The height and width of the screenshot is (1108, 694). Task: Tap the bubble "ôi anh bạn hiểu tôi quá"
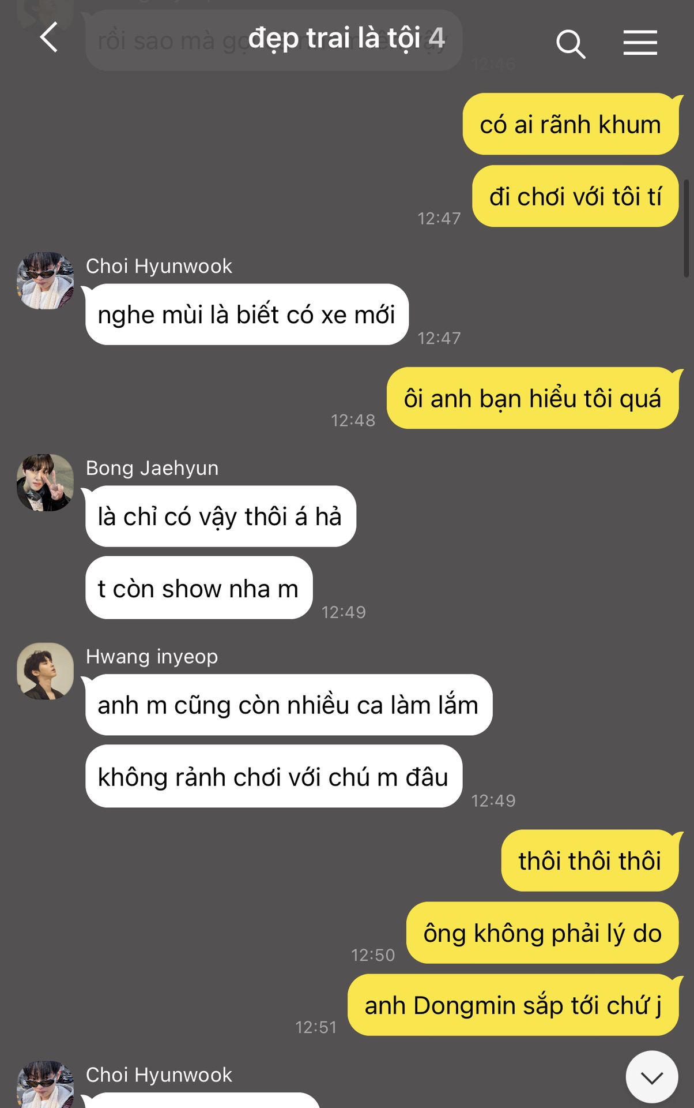click(x=533, y=398)
